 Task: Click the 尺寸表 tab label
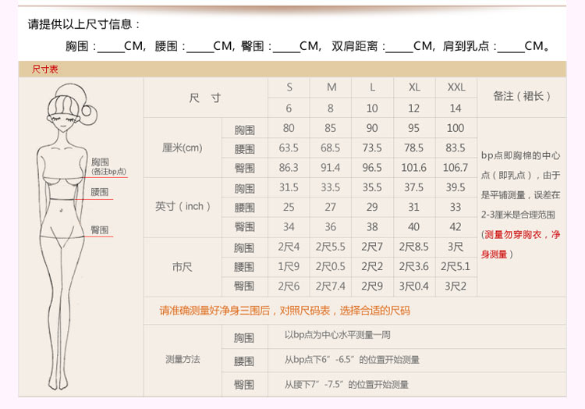44,69
